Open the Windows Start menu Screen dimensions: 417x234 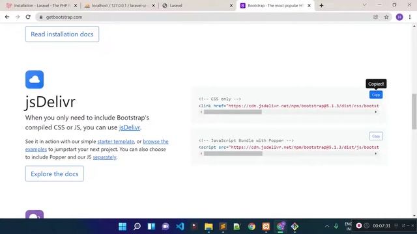pyautogui.click(x=122, y=226)
